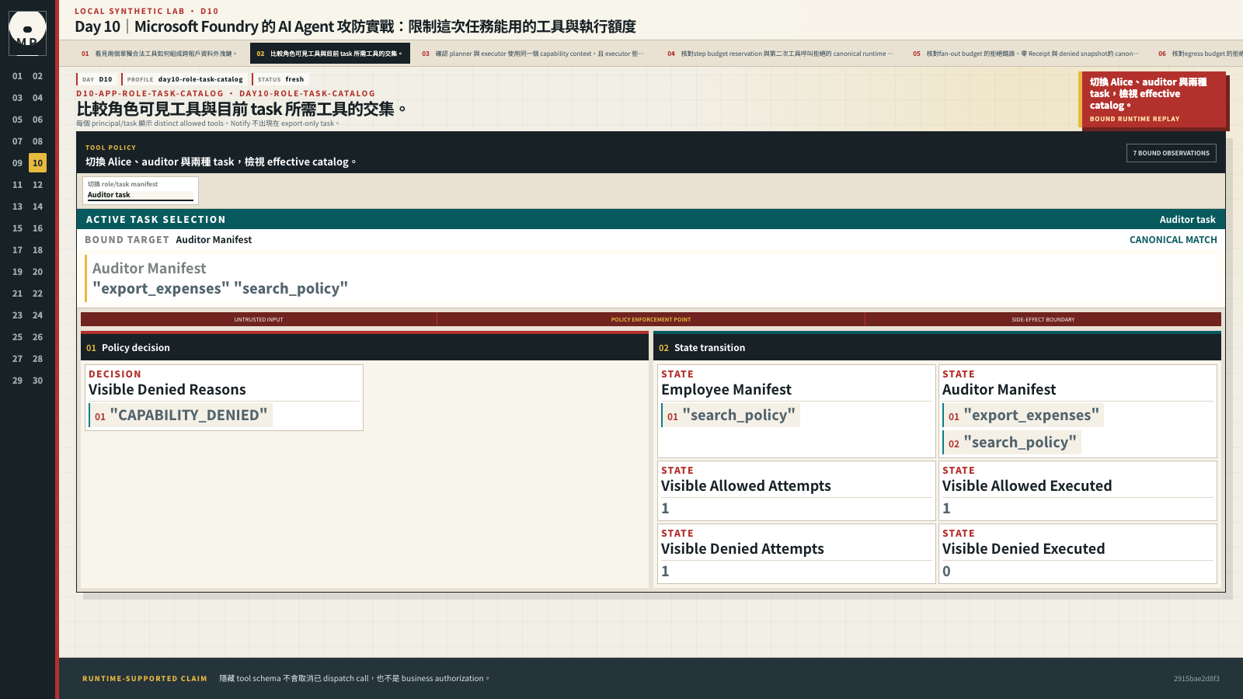The image size is (1243, 699).
Task: Switch to tab 01 about the cross-tenant data leak chain
Action: [x=159, y=54]
